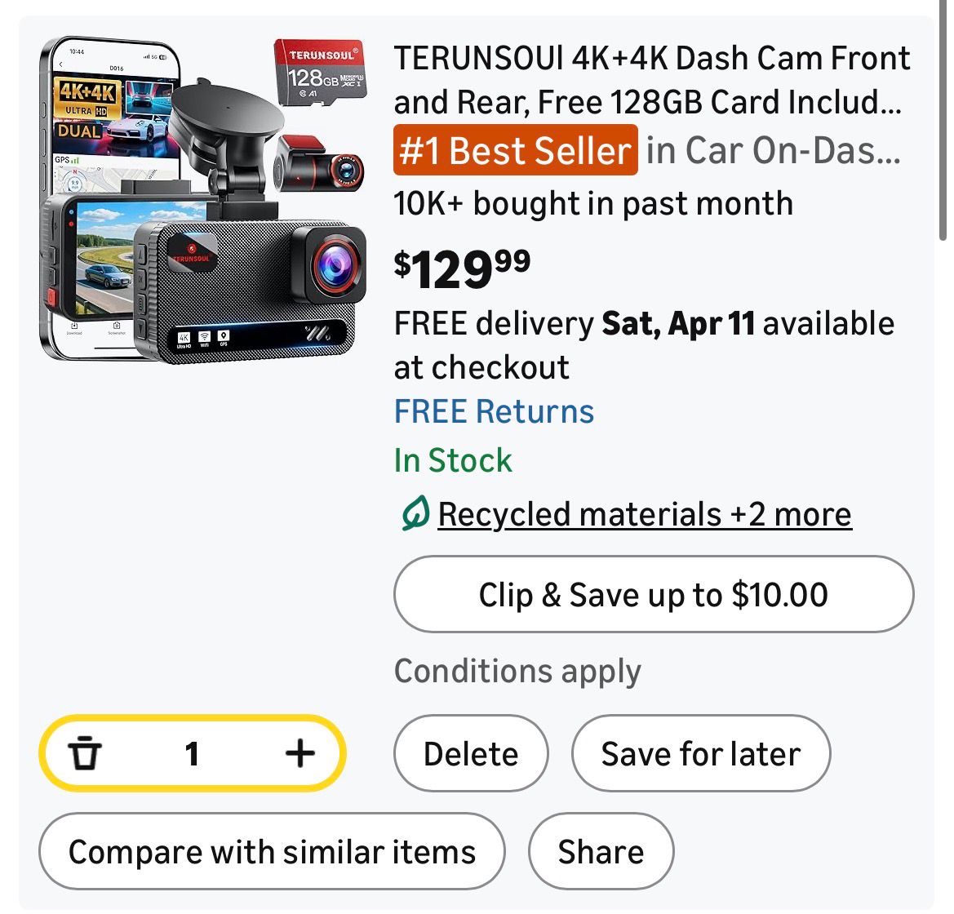Click the $129.99 price

pos(462,268)
